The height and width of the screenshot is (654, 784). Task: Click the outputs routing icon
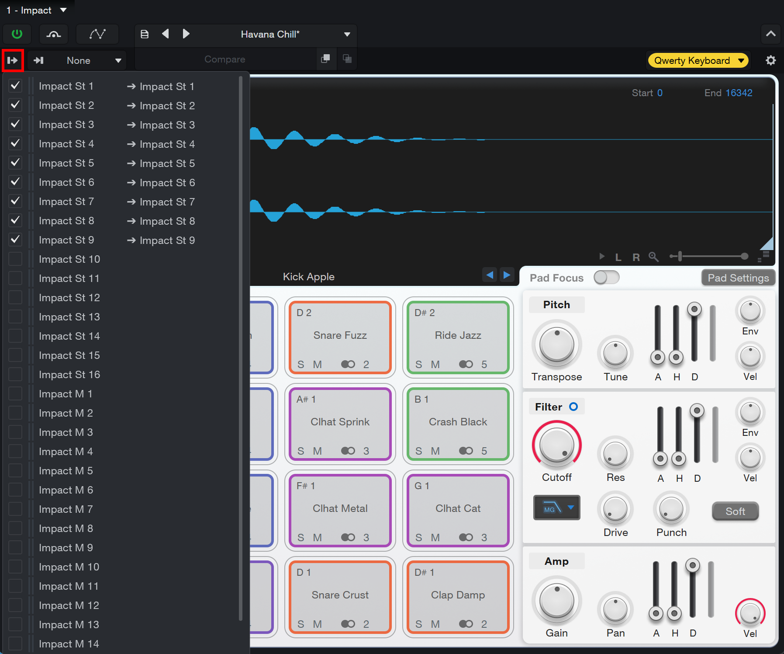[13, 60]
